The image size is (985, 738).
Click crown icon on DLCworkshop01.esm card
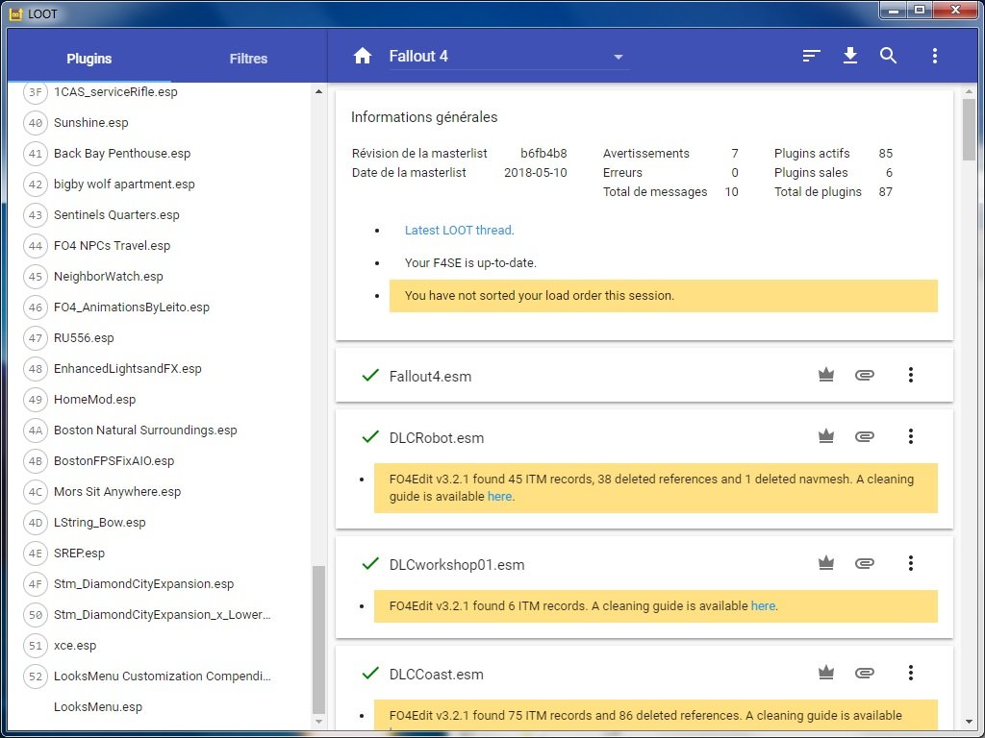(x=826, y=563)
